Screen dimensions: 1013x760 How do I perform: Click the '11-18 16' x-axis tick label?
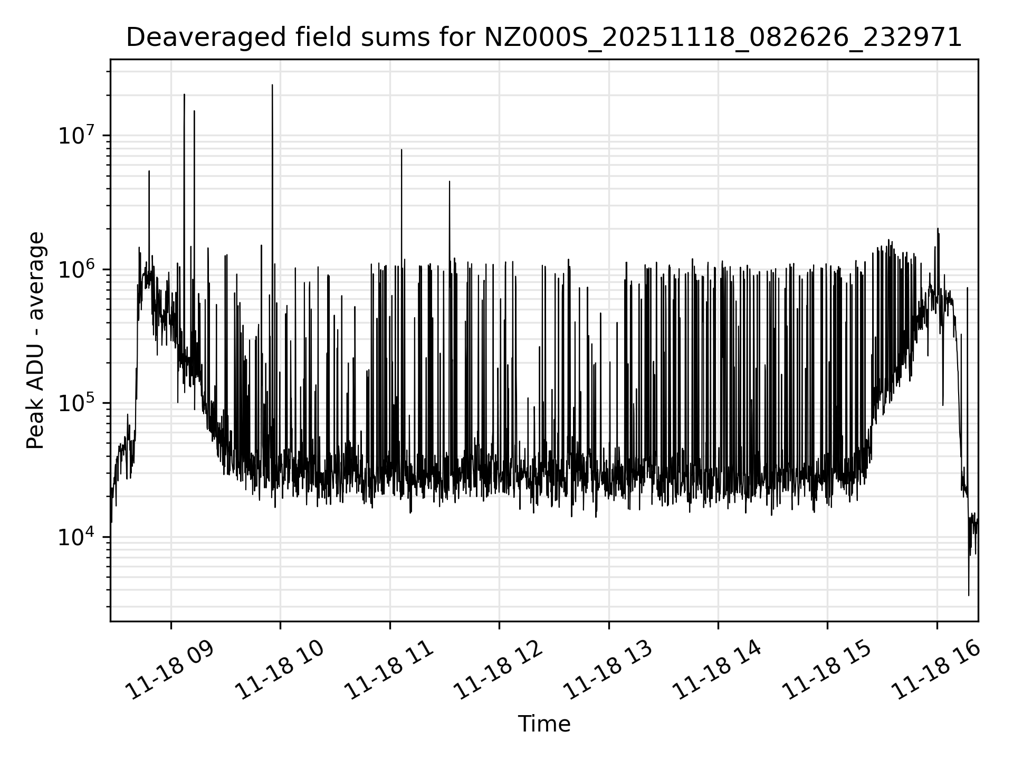936,670
